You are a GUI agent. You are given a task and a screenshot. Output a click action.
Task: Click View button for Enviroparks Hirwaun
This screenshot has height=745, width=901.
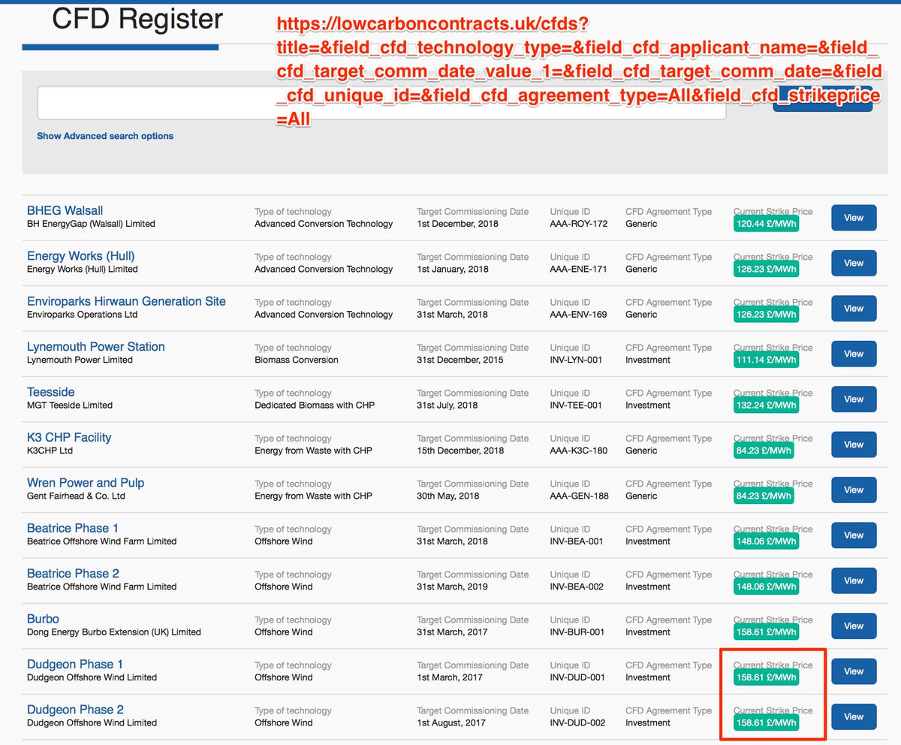click(854, 309)
